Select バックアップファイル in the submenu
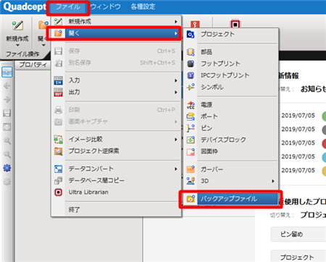Screen dimensions: 326x262 (231, 199)
